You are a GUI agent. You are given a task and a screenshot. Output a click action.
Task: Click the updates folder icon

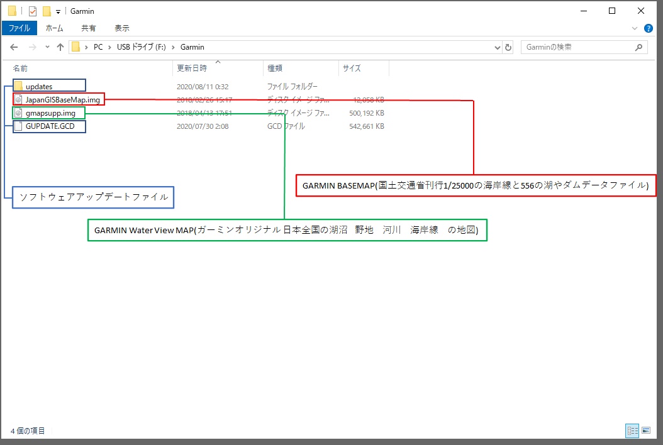18,86
